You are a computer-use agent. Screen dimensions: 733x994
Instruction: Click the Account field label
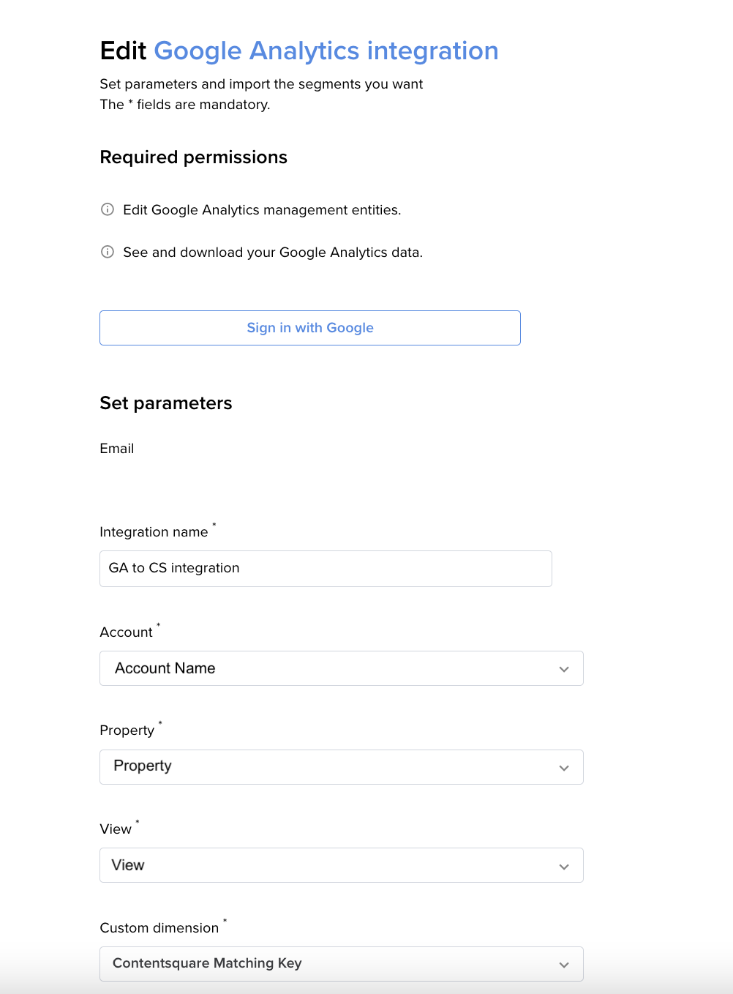click(127, 632)
